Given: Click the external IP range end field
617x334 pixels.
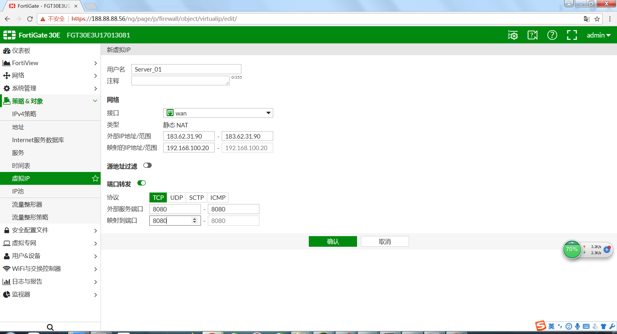Looking at the screenshot, I should 247,136.
